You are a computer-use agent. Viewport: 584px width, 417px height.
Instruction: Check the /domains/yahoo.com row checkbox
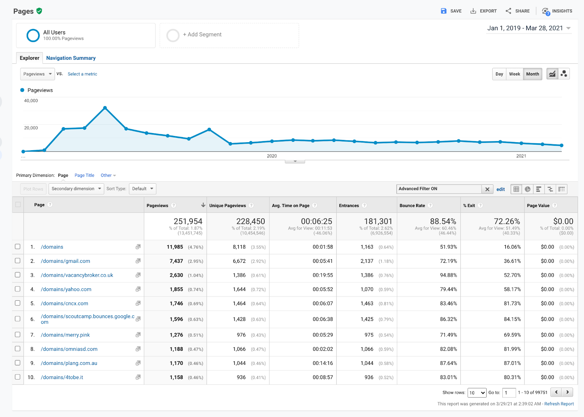[18, 289]
